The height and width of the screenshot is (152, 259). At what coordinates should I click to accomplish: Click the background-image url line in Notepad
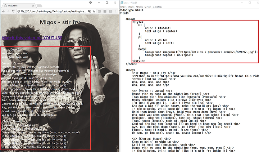[201, 52]
